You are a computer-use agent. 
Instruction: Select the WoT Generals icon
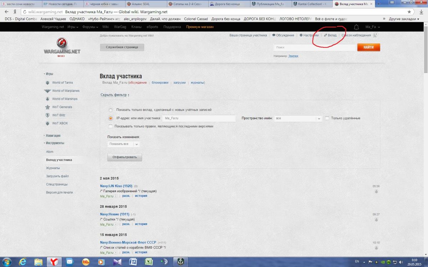click(x=48, y=107)
